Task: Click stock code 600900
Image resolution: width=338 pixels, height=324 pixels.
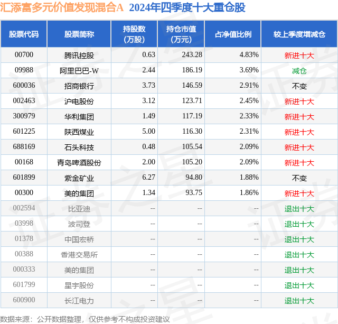Action: (x=24, y=300)
